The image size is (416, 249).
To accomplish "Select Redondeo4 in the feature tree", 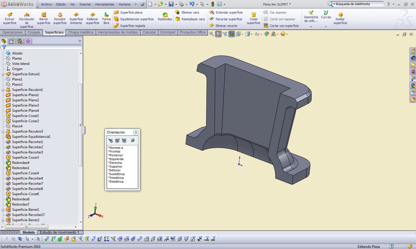I will [21, 163].
